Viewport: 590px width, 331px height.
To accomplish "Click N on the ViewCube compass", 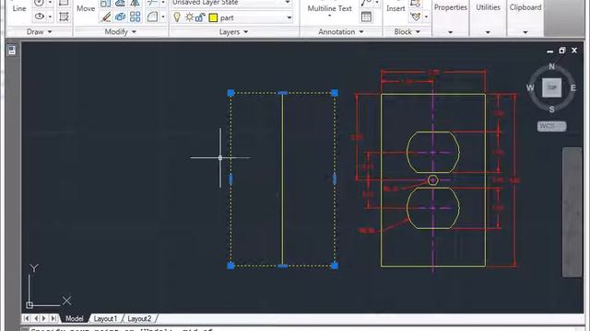I will (551, 66).
